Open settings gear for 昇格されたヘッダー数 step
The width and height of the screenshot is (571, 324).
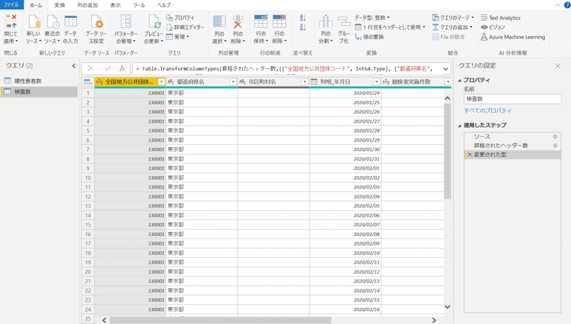click(555, 146)
